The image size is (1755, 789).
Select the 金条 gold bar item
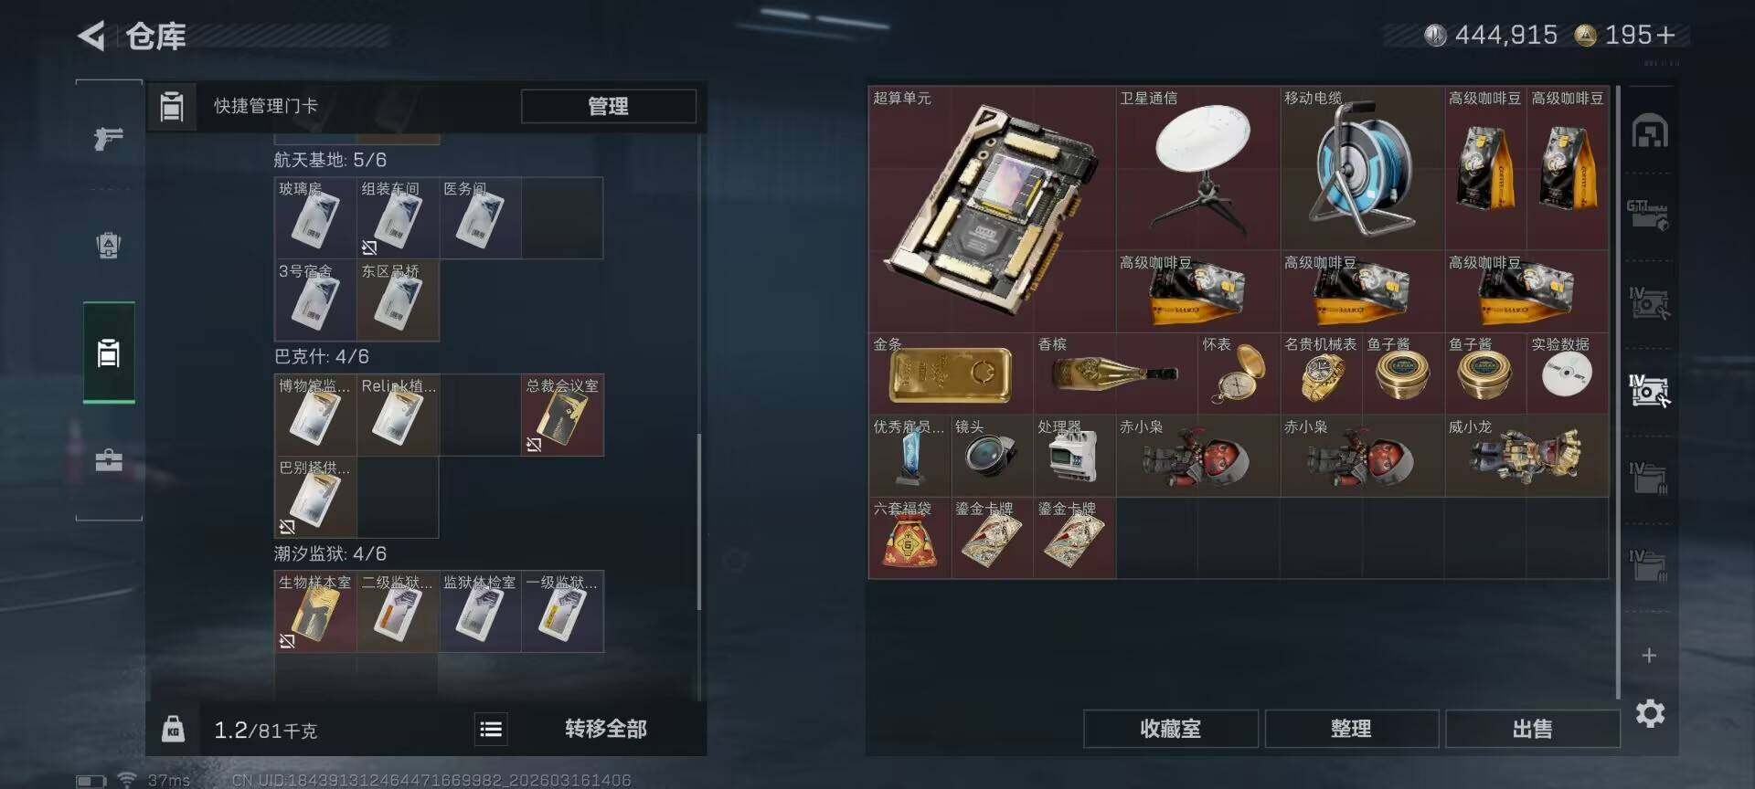click(x=951, y=373)
